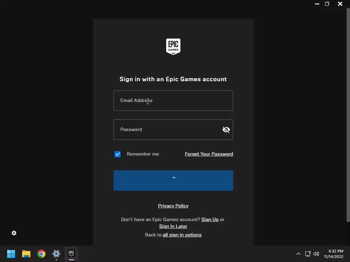Open Google Chrome from taskbar

coord(41,254)
